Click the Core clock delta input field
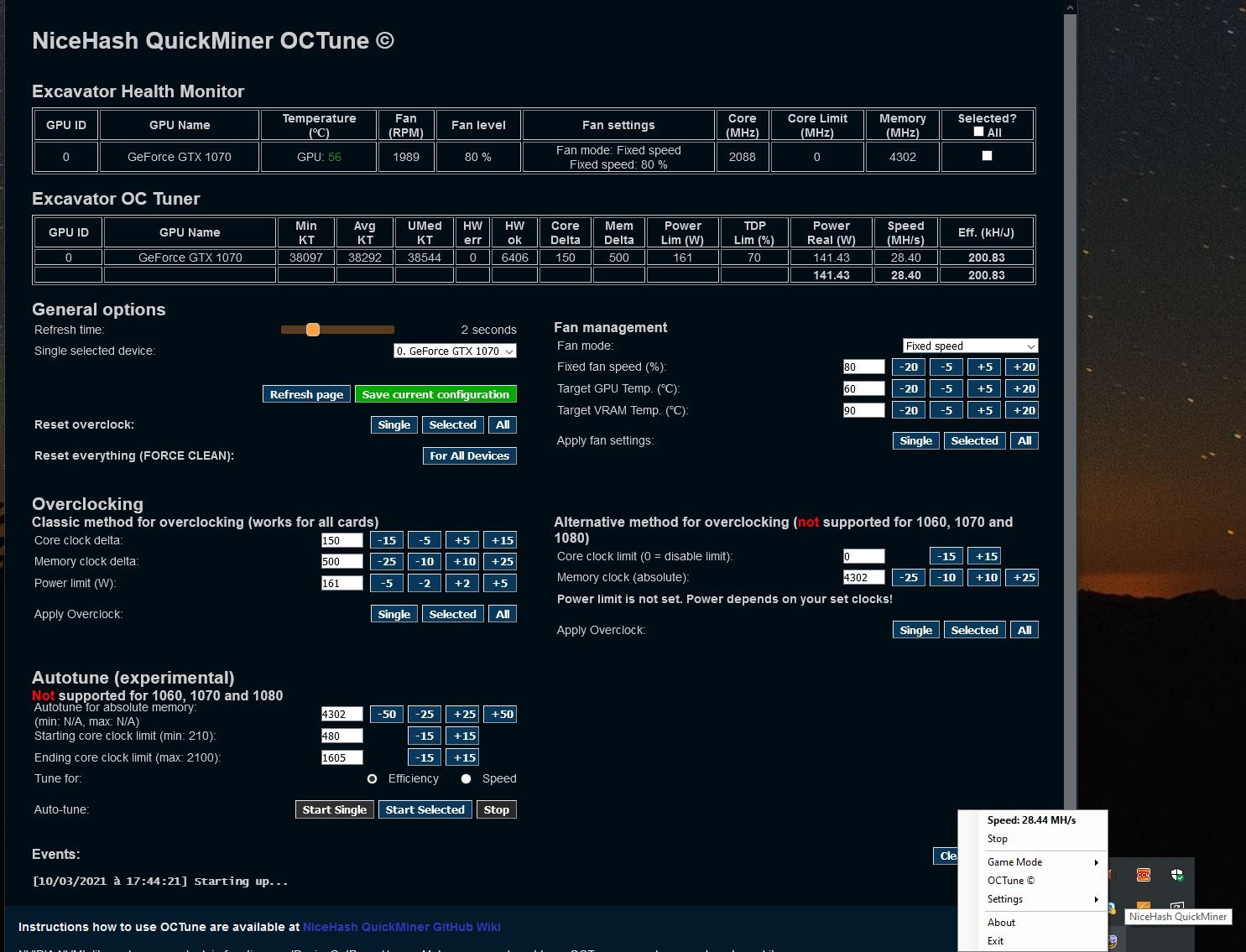This screenshot has width=1246, height=952. [341, 540]
